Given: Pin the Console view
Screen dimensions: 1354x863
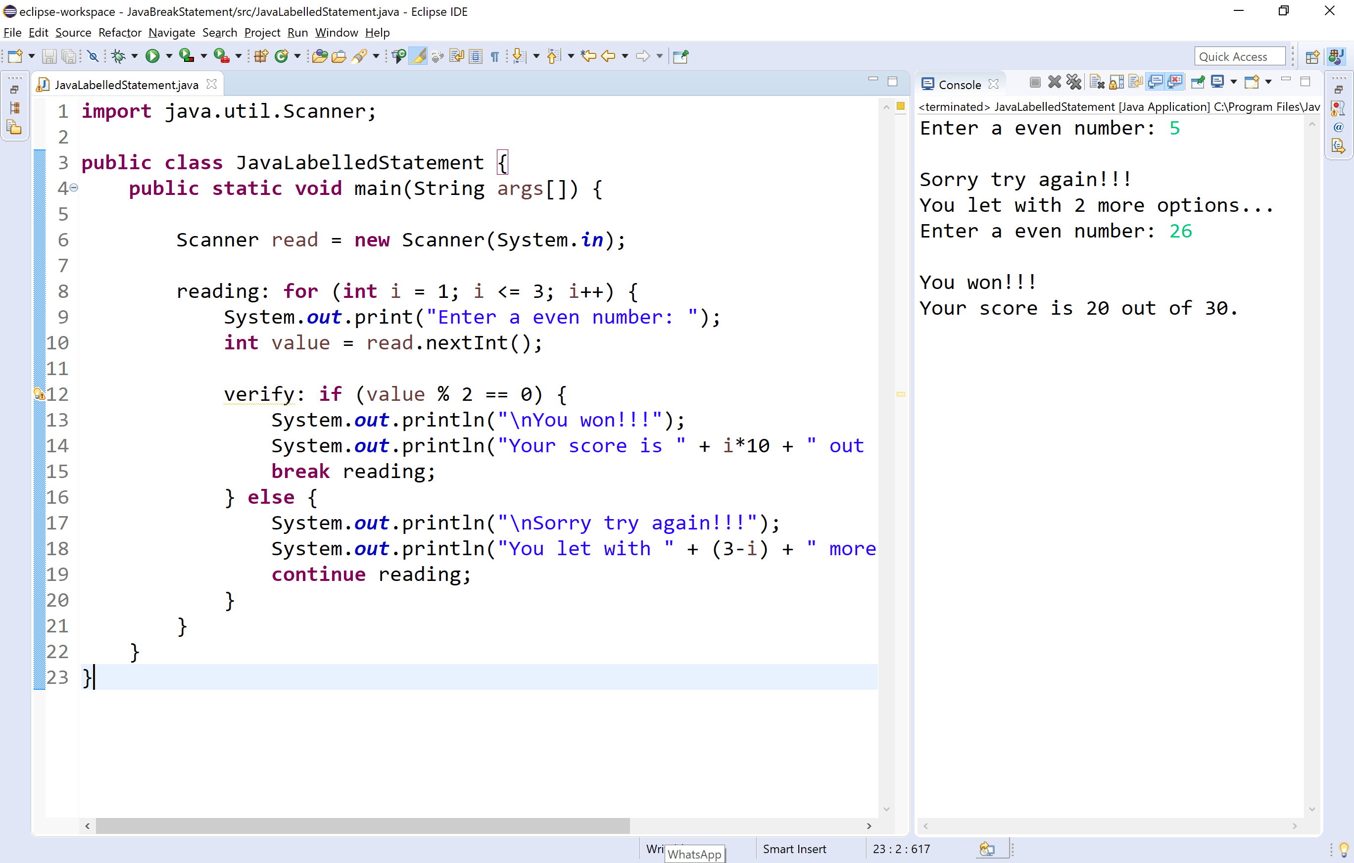Looking at the screenshot, I should click(1198, 82).
